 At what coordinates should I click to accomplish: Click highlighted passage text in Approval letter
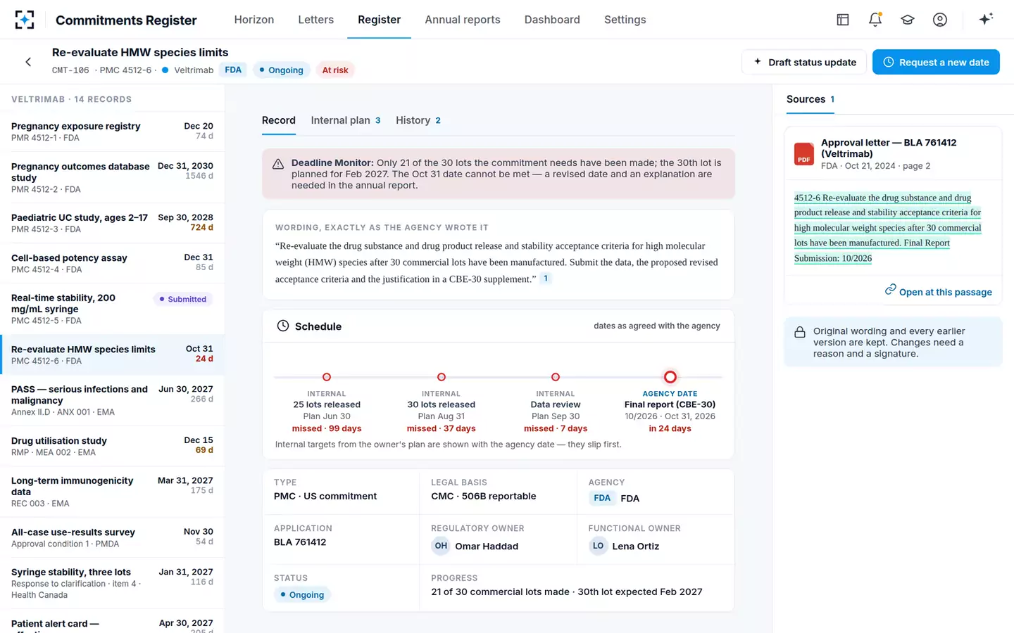coord(887,228)
